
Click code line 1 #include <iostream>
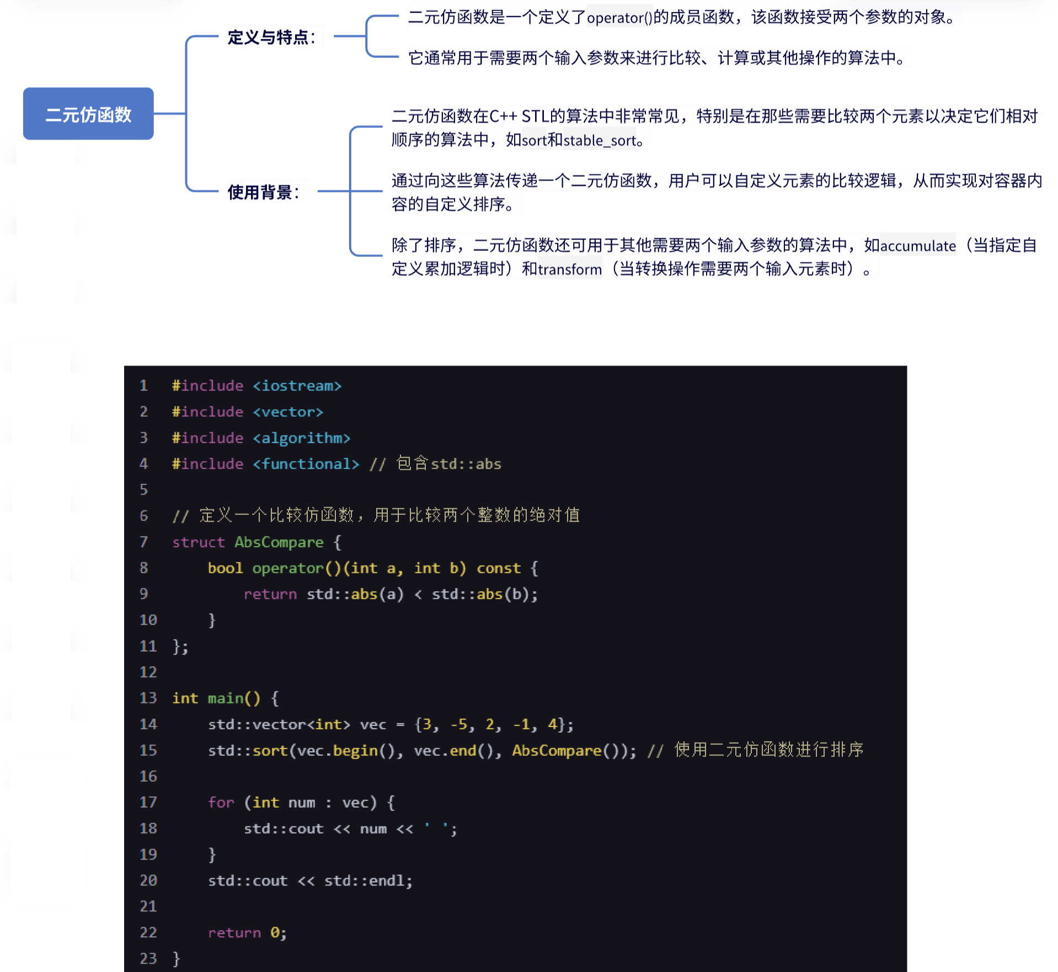coord(257,386)
